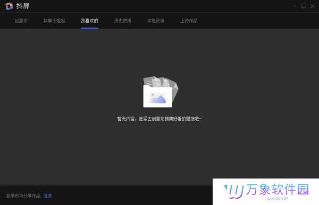Viewport: 319px width, 205px height.
Task: Minimize the 抖屏 window
Action: 295,6
